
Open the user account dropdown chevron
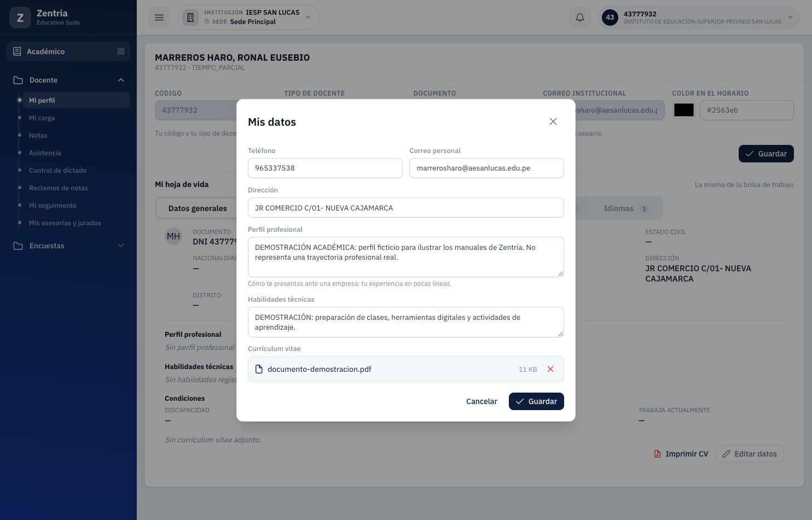(x=790, y=17)
